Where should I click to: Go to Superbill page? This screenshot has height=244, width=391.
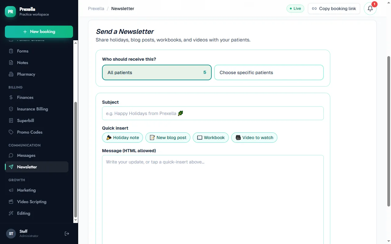click(x=37, y=120)
